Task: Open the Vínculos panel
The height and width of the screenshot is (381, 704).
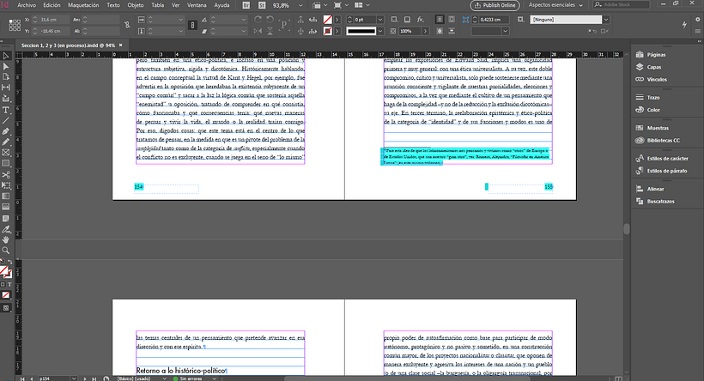Action: pyautogui.click(x=657, y=80)
